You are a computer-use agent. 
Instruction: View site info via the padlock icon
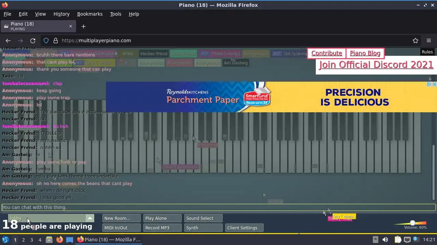coord(56,40)
